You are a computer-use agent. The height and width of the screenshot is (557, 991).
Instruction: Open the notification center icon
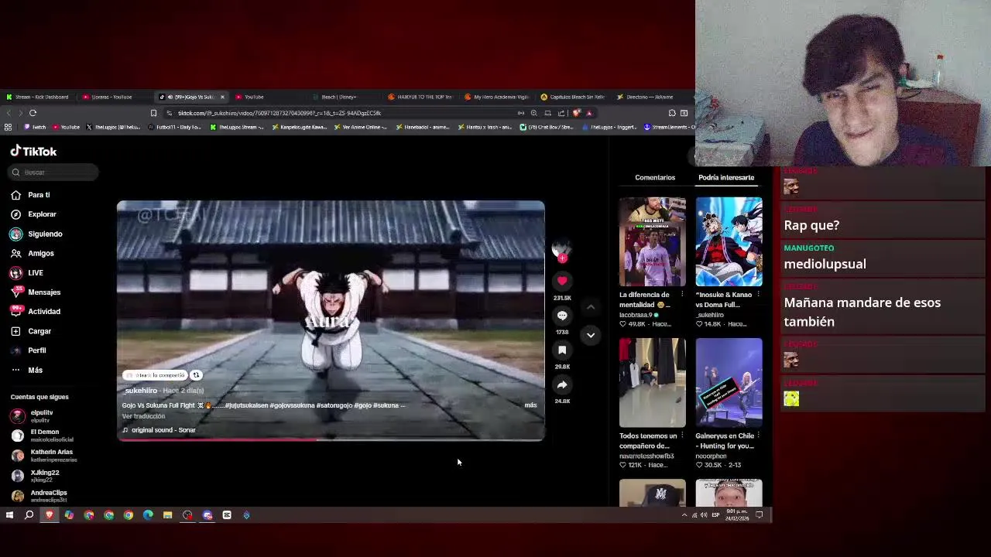click(760, 515)
